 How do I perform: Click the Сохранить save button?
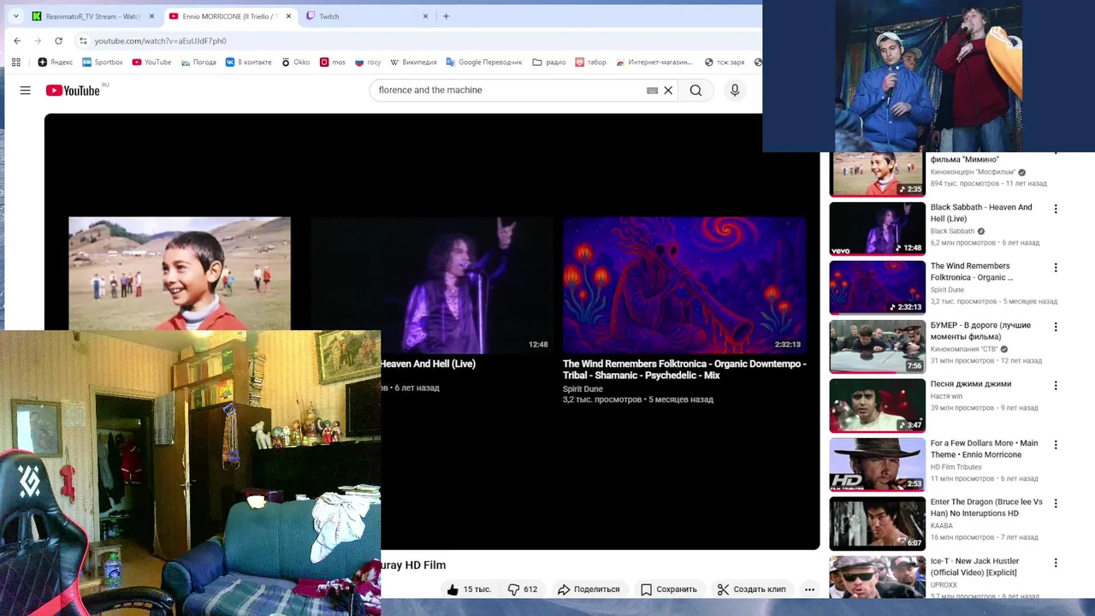click(x=668, y=589)
